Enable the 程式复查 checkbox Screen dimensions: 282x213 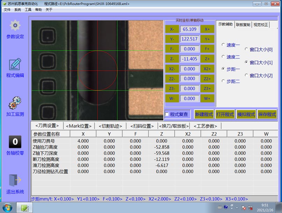pos(167,114)
